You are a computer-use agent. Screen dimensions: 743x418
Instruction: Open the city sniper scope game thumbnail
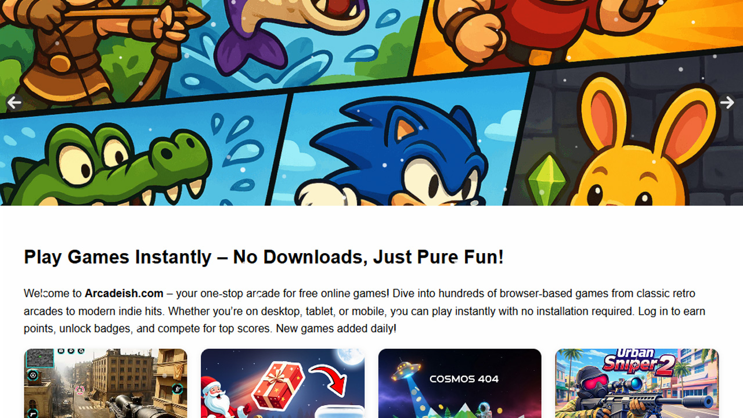[106, 383]
